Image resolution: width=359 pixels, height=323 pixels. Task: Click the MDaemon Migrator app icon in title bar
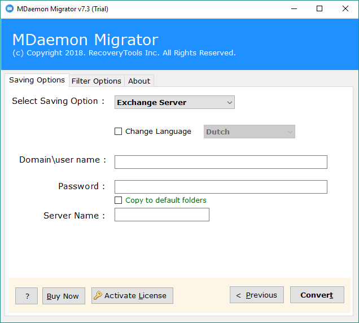10,8
